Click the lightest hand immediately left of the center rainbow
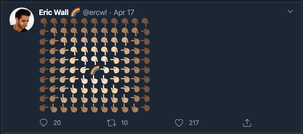Image resolution: width=303 pixels, height=134 pixels. pyautogui.click(x=85, y=70)
